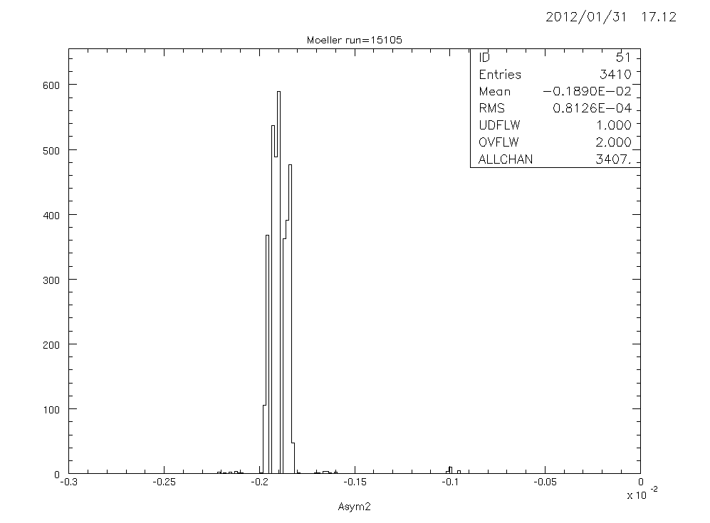Click the x-axis tick label '-0.05'
The width and height of the screenshot is (710, 523).
point(545,482)
